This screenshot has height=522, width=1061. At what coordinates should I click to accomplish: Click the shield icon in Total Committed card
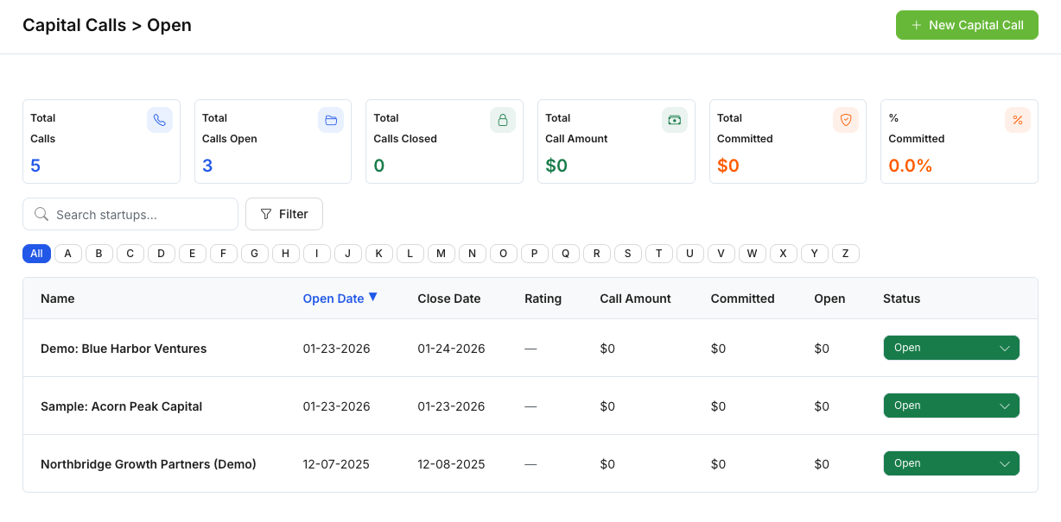pos(846,120)
